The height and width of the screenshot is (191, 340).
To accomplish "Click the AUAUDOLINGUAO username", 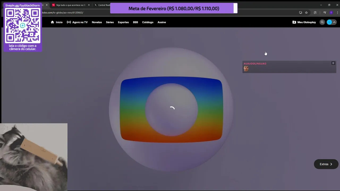I will [x=255, y=64].
